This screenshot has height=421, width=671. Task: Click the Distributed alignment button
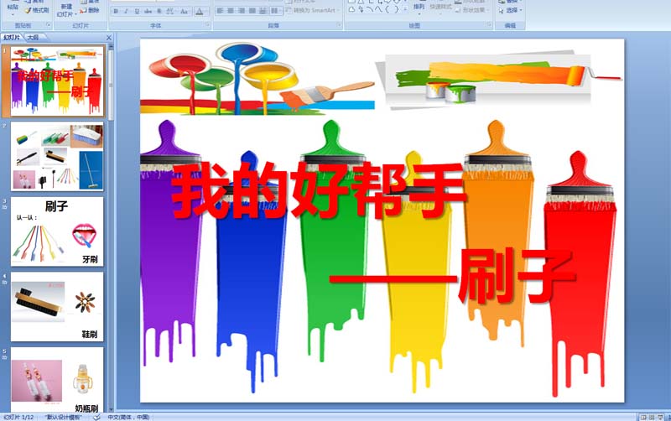pos(263,11)
